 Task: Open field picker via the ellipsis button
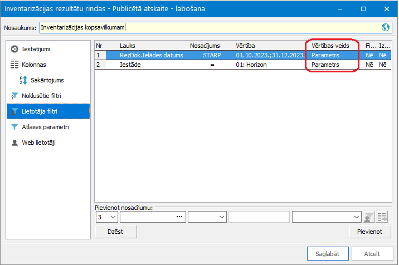179,217
